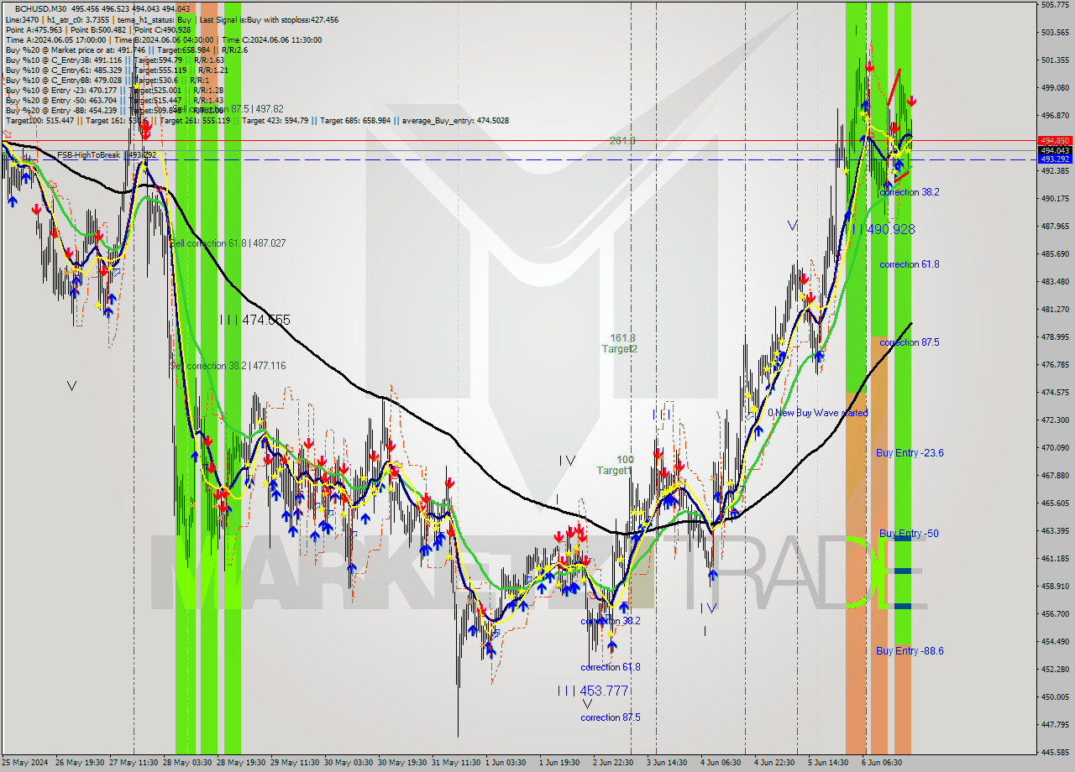Screen dimensions: 1075x772
Task: Click the 'Buy Entry -23.6' label
Action: tap(910, 453)
